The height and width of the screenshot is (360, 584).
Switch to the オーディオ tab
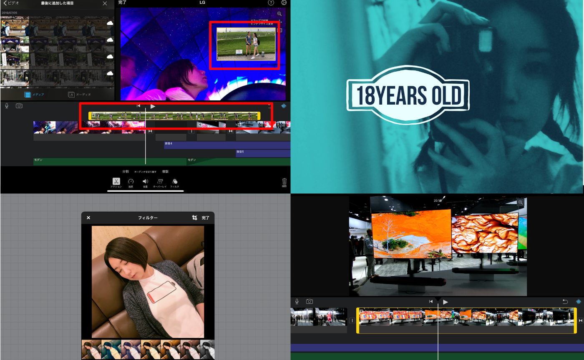coord(80,95)
